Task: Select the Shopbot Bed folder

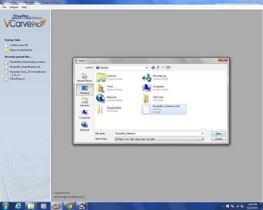Action: coord(109,109)
